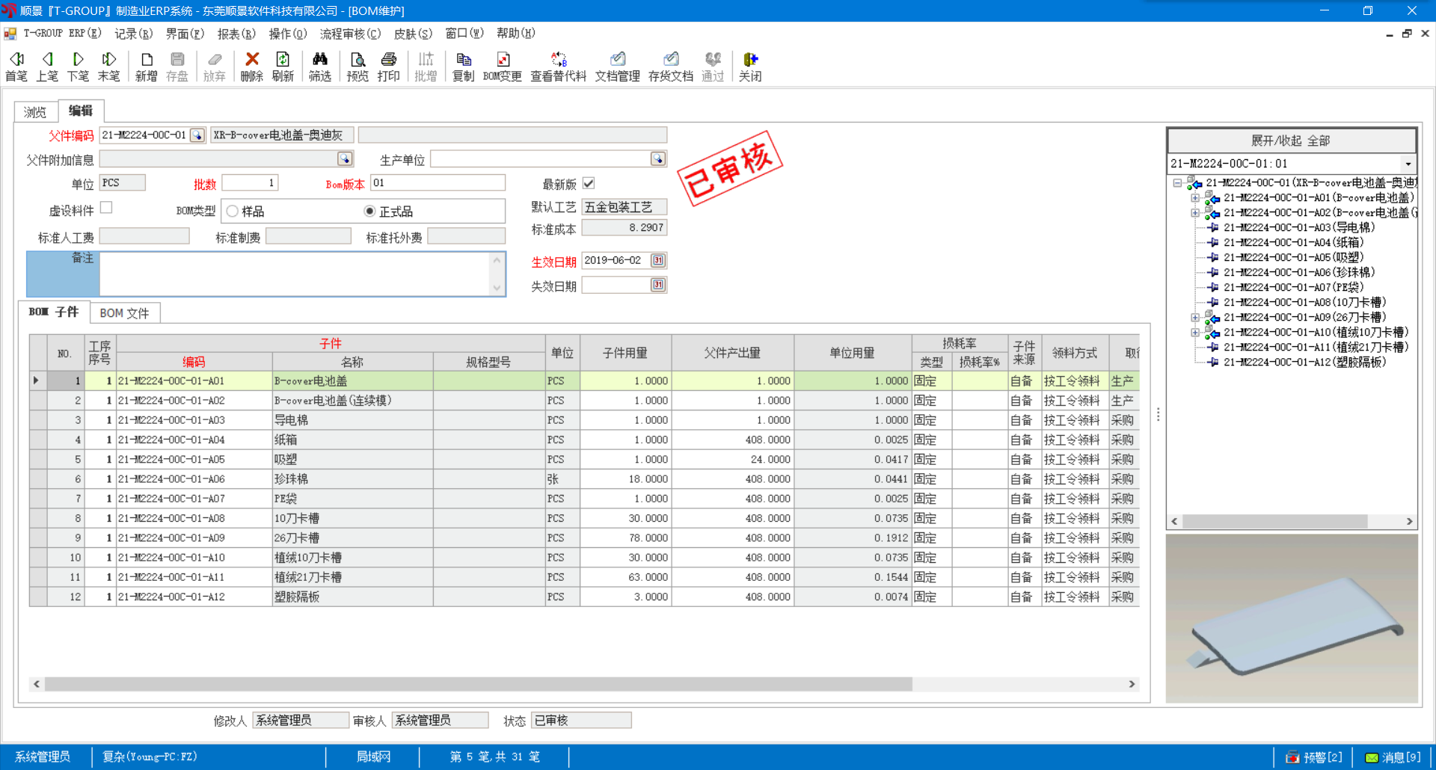
Task: Click the 新增 (New) toolbar icon
Action: (x=146, y=66)
